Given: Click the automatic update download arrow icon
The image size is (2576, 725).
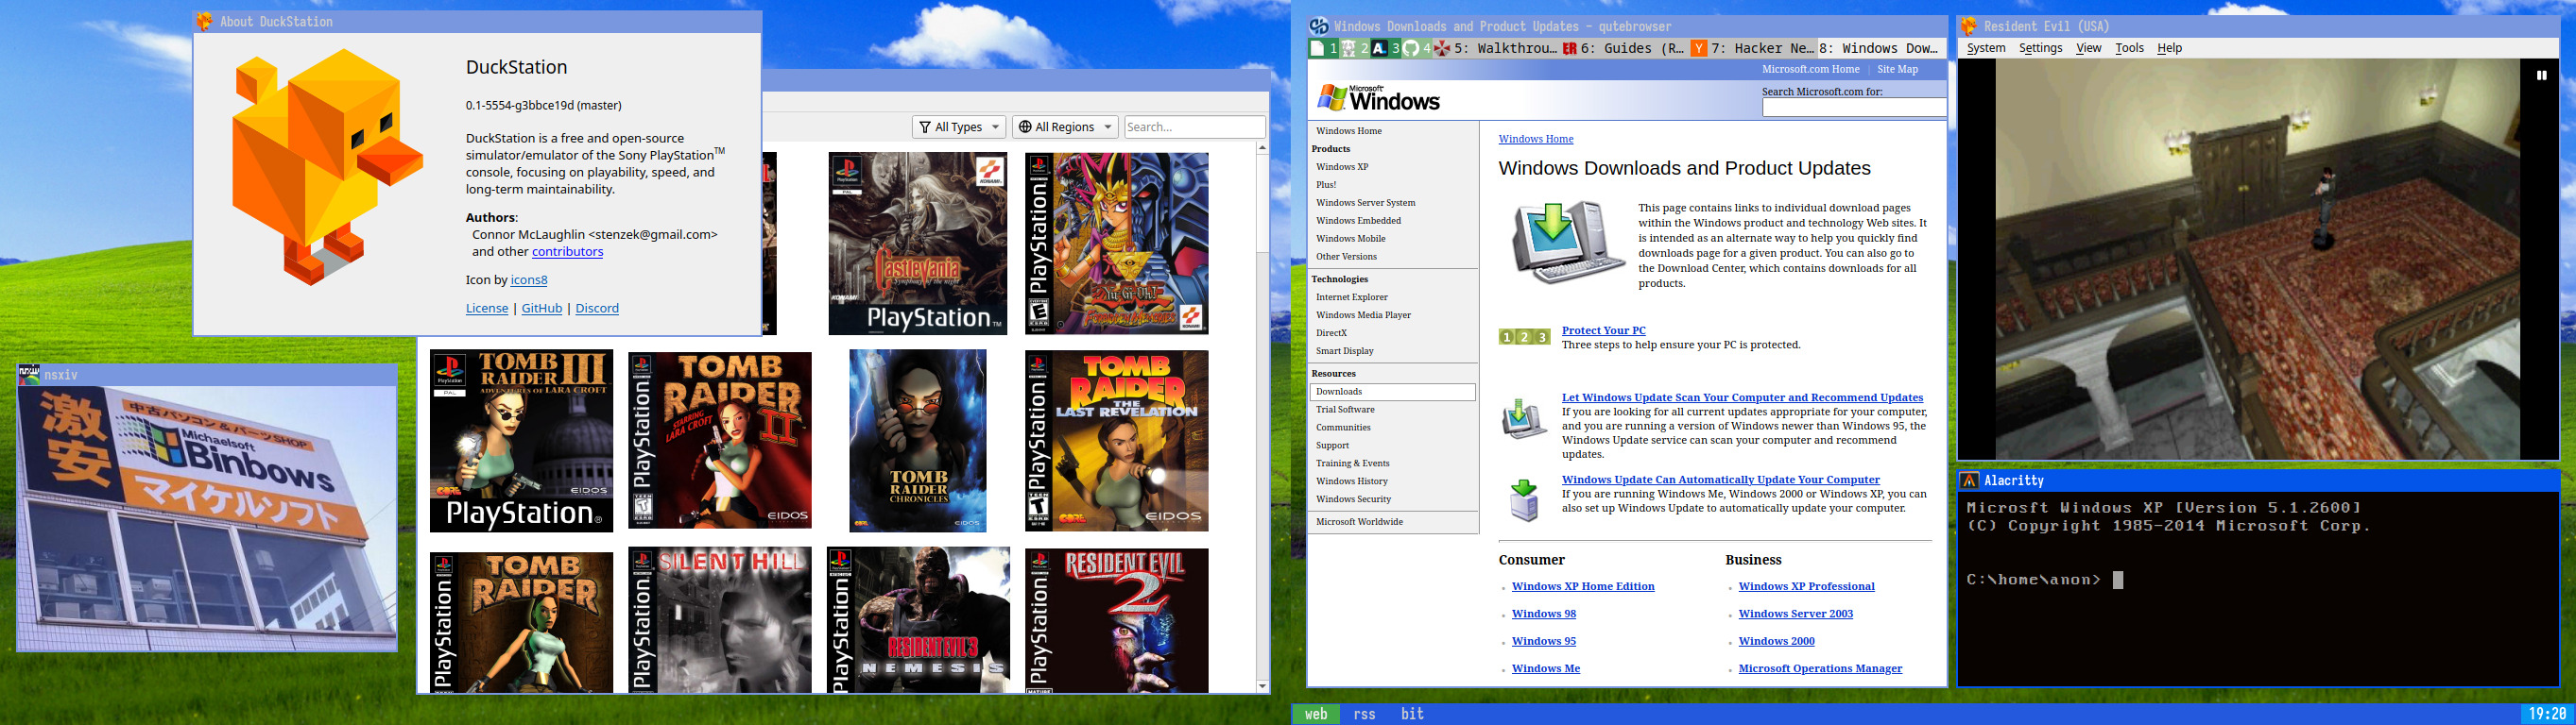Looking at the screenshot, I should (x=1524, y=500).
